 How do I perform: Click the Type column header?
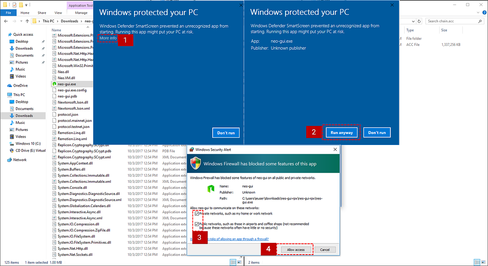(x=410, y=30)
